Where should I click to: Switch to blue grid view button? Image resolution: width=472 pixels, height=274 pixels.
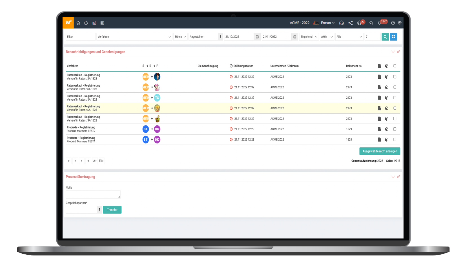point(393,37)
